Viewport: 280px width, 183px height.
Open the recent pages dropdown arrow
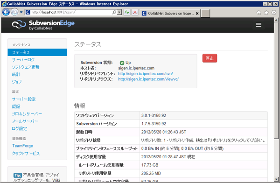click(21, 12)
